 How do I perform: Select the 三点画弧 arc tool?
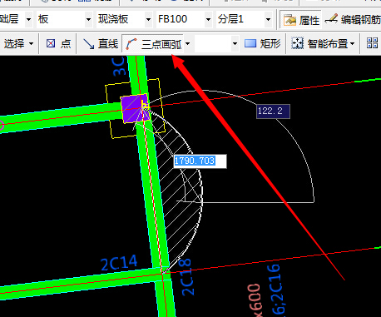[153, 44]
